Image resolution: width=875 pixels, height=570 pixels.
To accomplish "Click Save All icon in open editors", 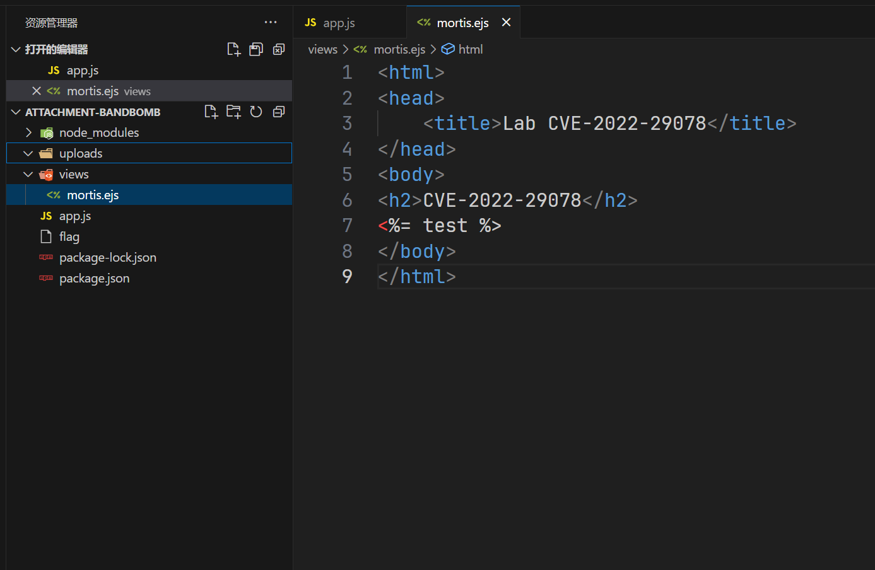I will coord(256,49).
